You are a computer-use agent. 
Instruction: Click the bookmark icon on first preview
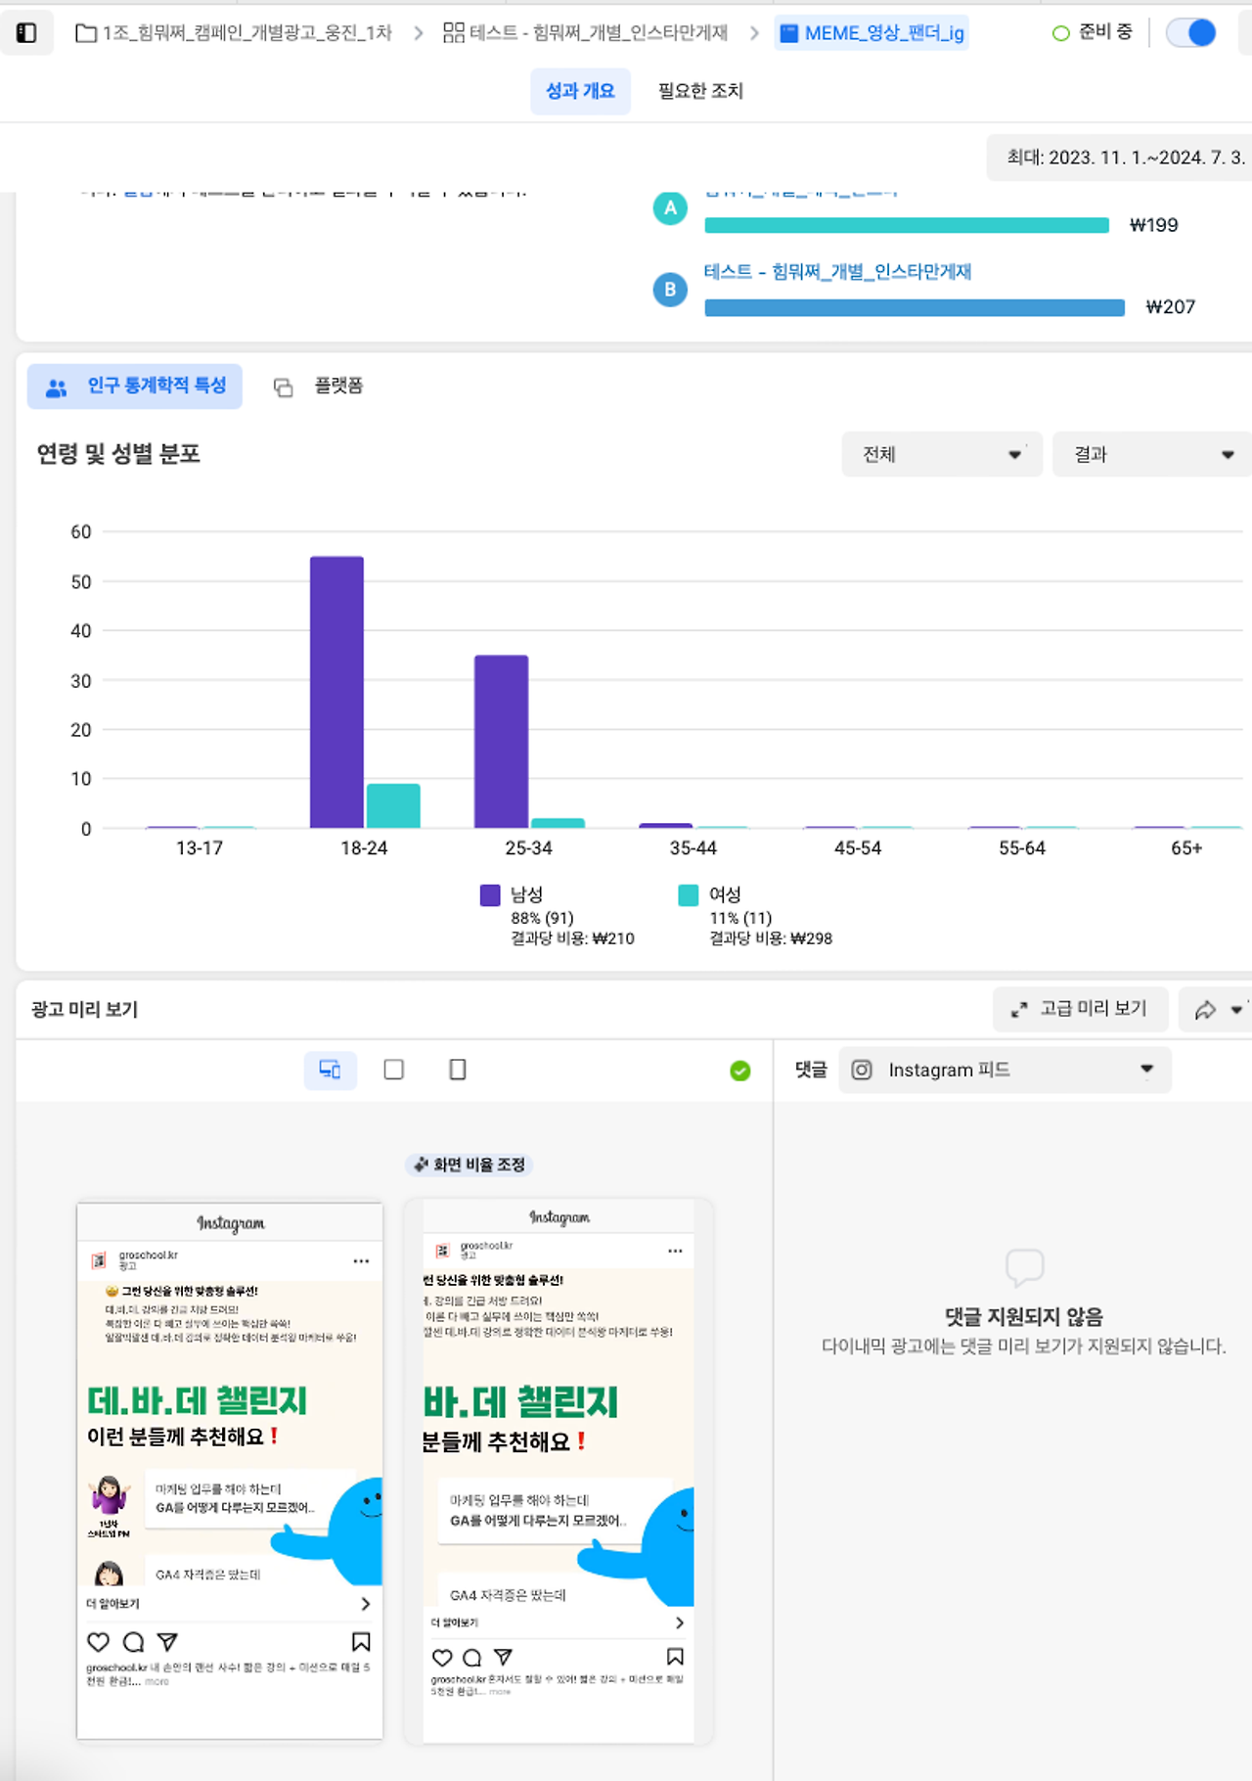click(361, 1641)
